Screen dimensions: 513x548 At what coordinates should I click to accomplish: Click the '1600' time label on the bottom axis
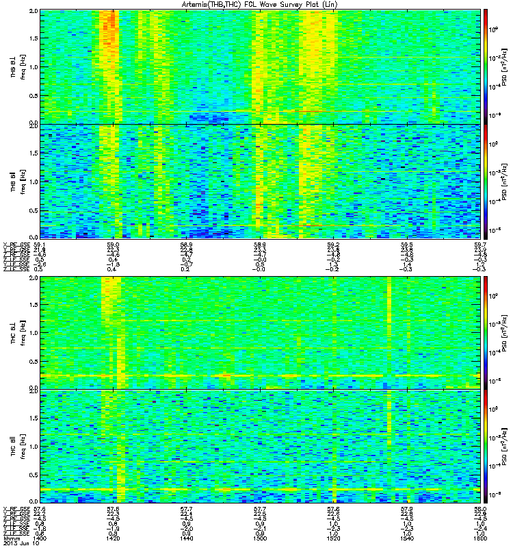pos(480,538)
